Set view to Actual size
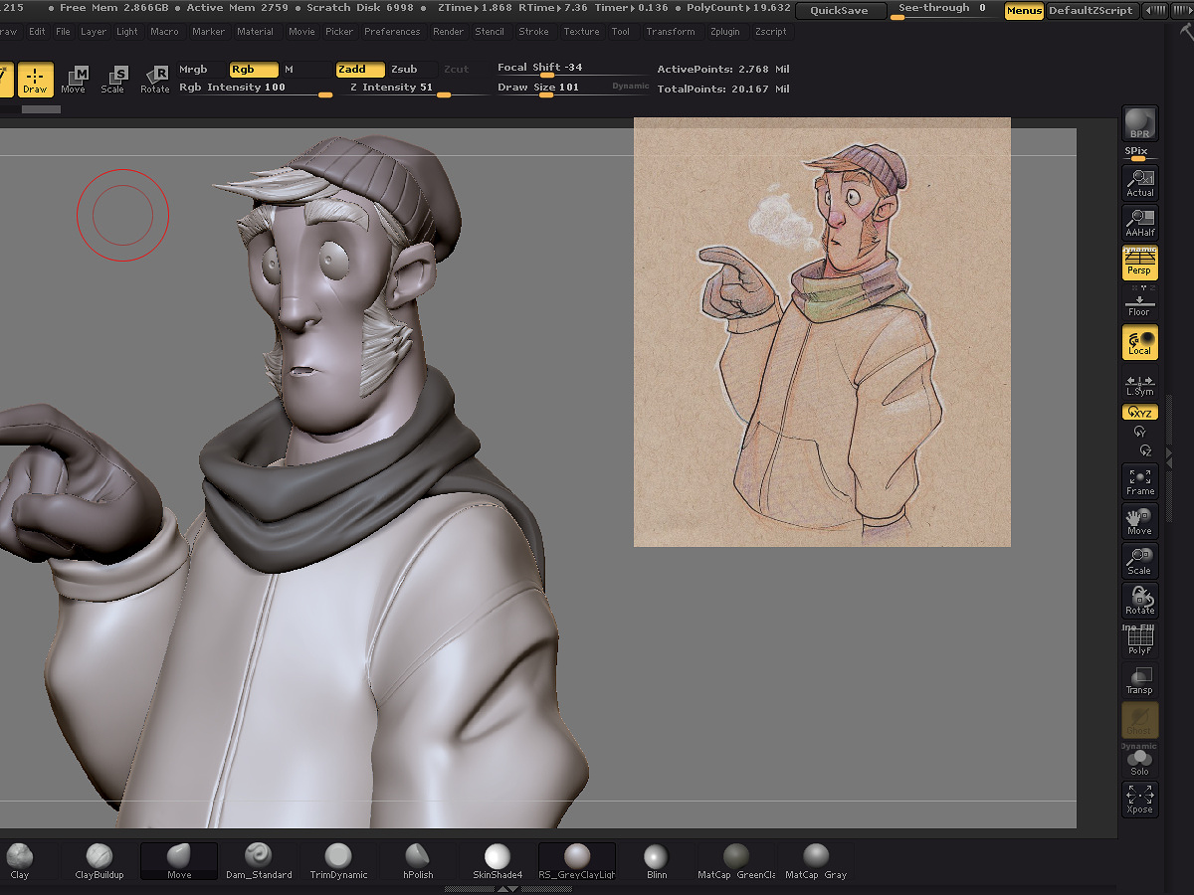This screenshot has width=1194, height=895. click(x=1139, y=183)
